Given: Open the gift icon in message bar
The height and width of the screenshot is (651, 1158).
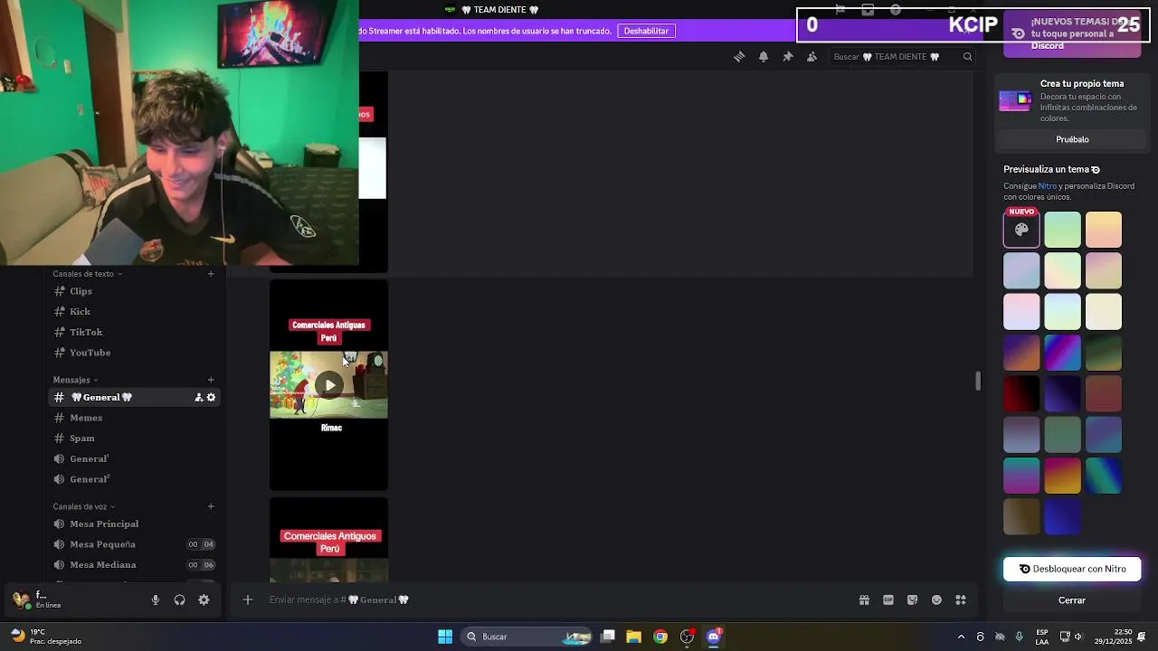Looking at the screenshot, I should 864,599.
